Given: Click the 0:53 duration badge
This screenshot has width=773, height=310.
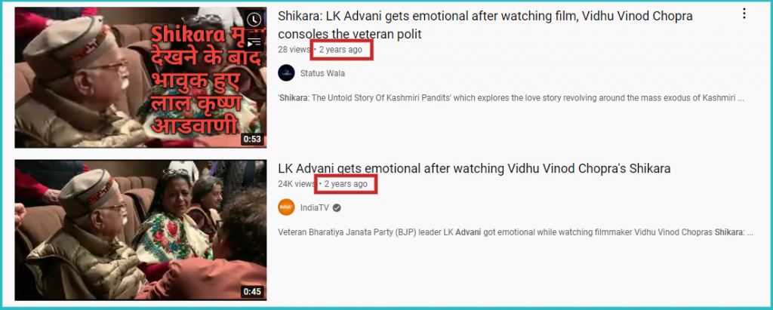Looking at the screenshot, I should tap(252, 139).
